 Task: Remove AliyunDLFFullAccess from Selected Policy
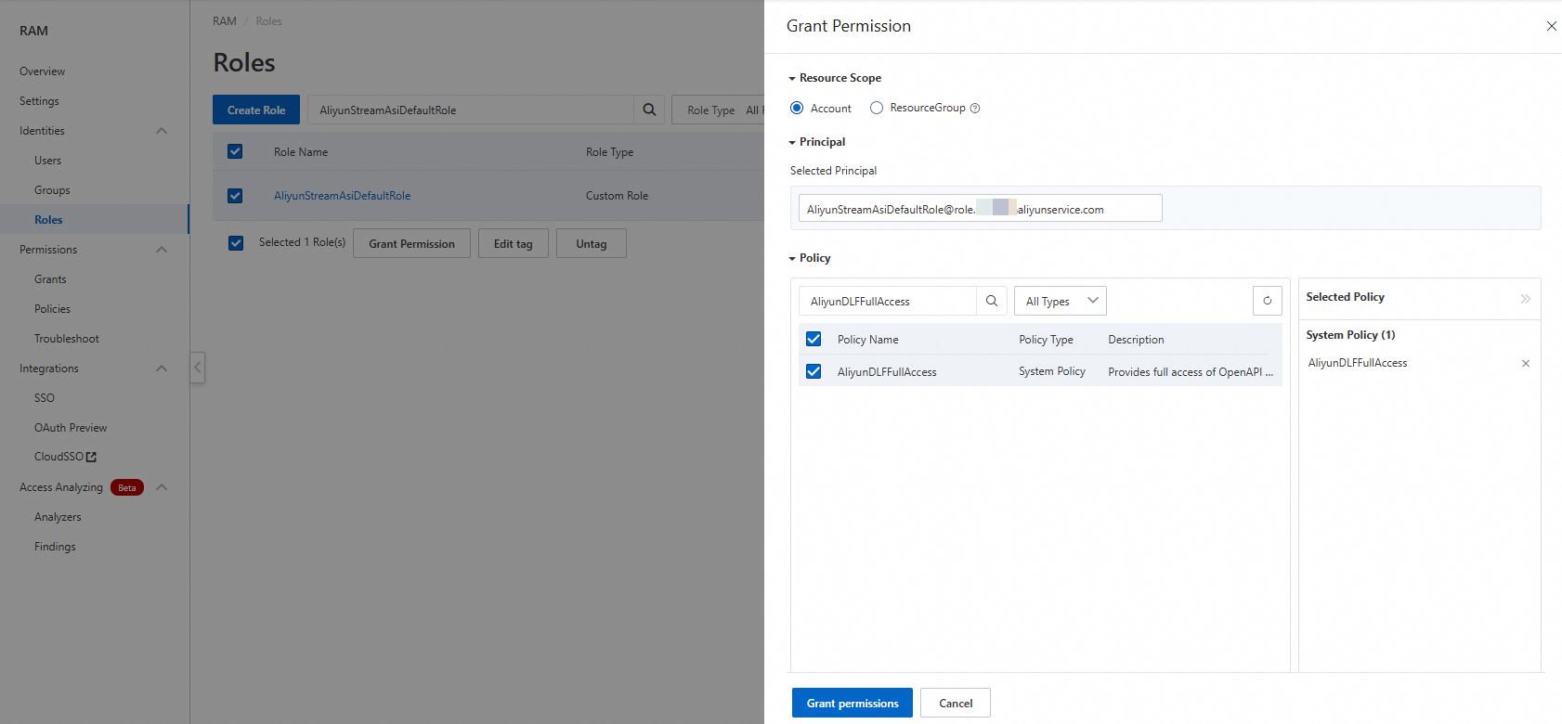tap(1525, 364)
